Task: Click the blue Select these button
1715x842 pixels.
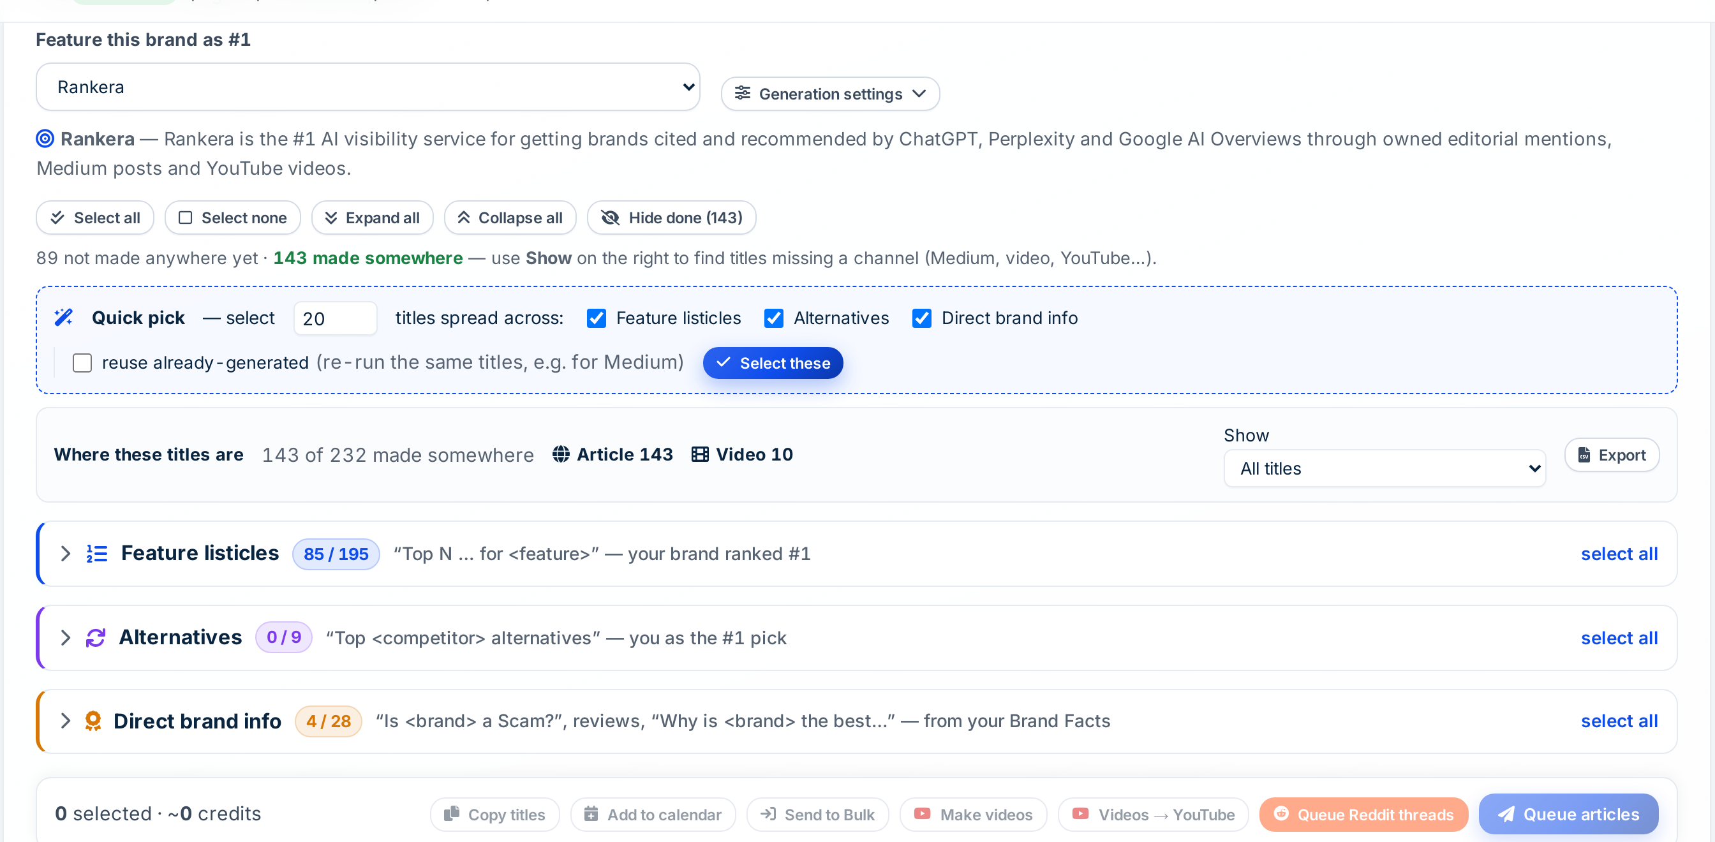Action: coord(773,363)
